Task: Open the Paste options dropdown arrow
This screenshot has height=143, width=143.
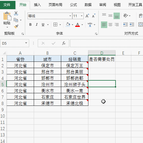Action: pyautogui.click(x=7, y=27)
